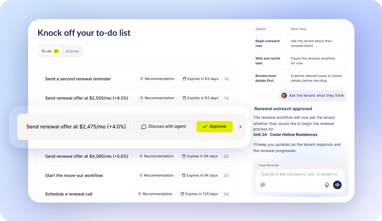Click Expires in 94 days on move-out row
The height and width of the screenshot is (221, 382).
(x=200, y=175)
